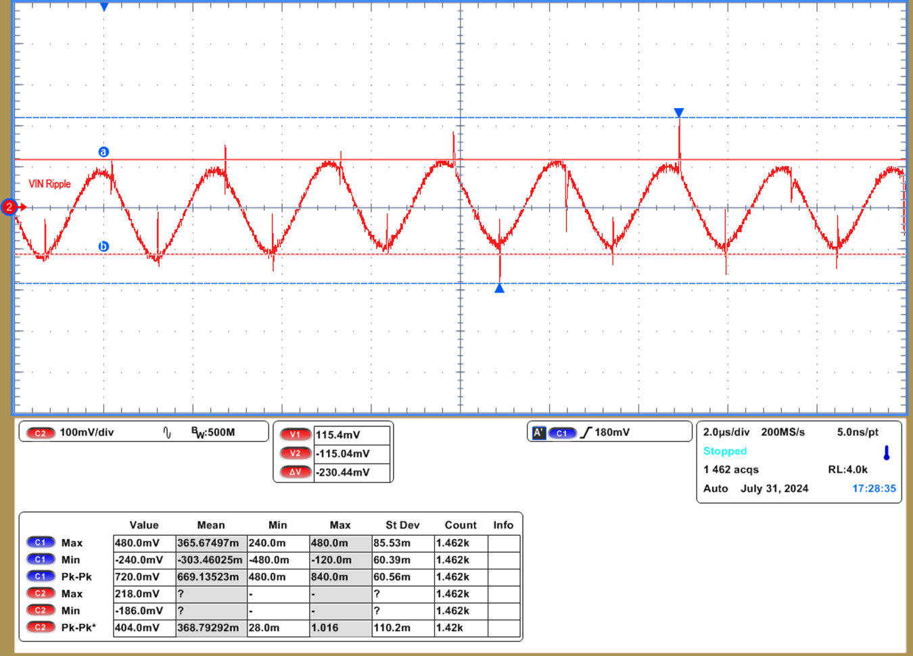Click the C1 trigger source badge

(x=561, y=432)
